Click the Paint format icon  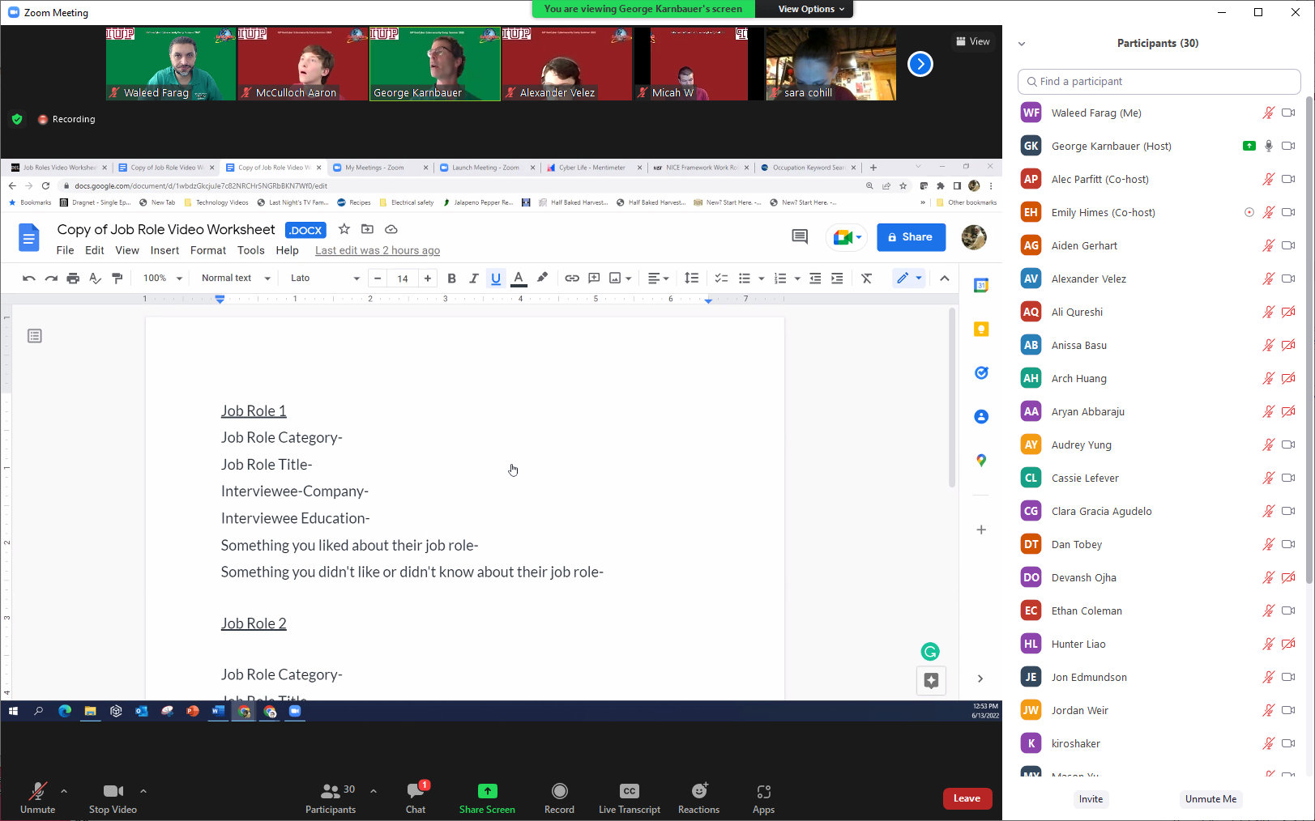[117, 279]
